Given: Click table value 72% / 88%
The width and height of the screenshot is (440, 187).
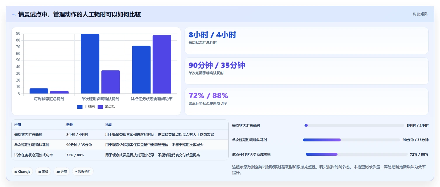Looking at the screenshot, I should coord(75,155).
